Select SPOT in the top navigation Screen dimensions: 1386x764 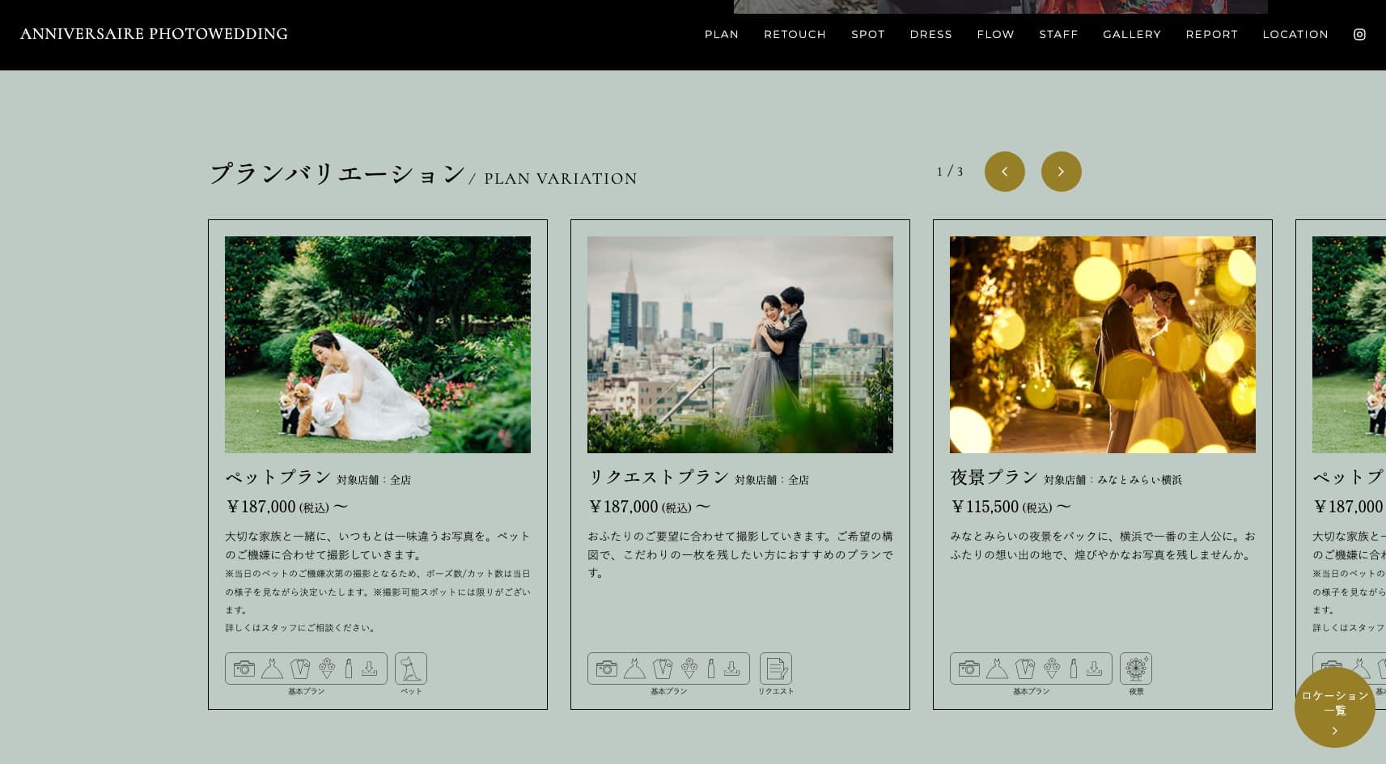click(868, 35)
